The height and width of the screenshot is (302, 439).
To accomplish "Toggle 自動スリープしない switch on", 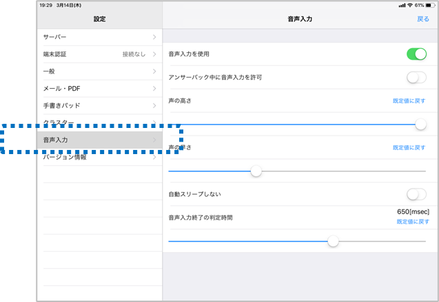I will click(416, 194).
